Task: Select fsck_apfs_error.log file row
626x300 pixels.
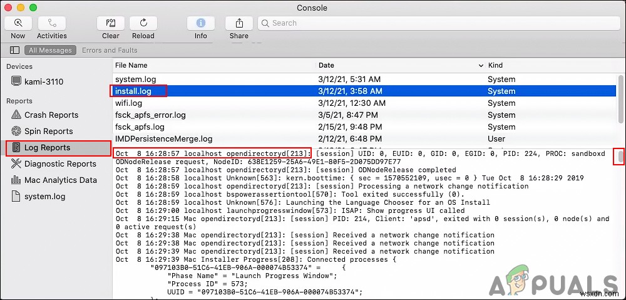Action: pos(364,115)
